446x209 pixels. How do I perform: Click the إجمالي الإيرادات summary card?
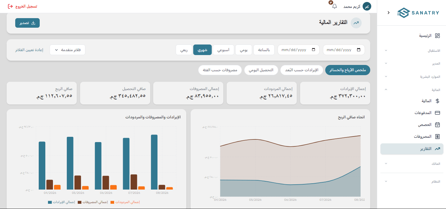(335, 93)
